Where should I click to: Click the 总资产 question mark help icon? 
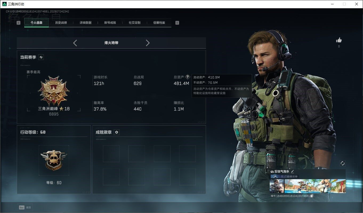click(x=188, y=77)
